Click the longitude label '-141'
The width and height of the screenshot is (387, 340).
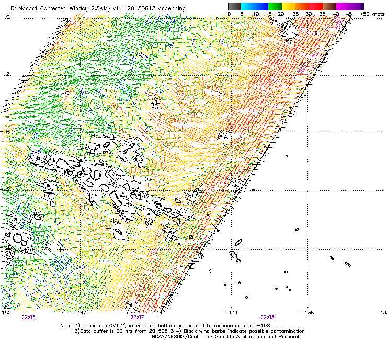[232, 313]
